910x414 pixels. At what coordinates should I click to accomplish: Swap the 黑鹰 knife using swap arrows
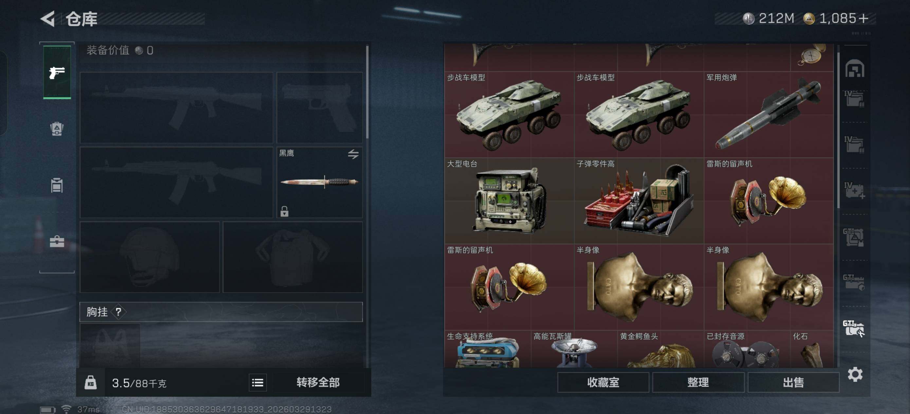(x=353, y=154)
